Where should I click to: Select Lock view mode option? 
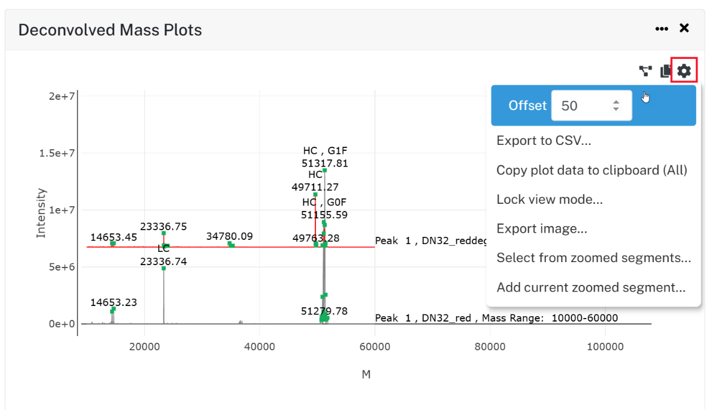549,200
